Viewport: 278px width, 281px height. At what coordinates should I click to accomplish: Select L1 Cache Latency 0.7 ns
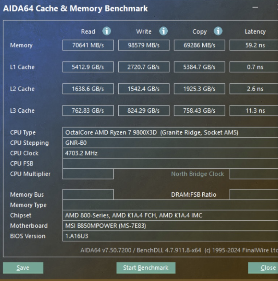[254, 67]
